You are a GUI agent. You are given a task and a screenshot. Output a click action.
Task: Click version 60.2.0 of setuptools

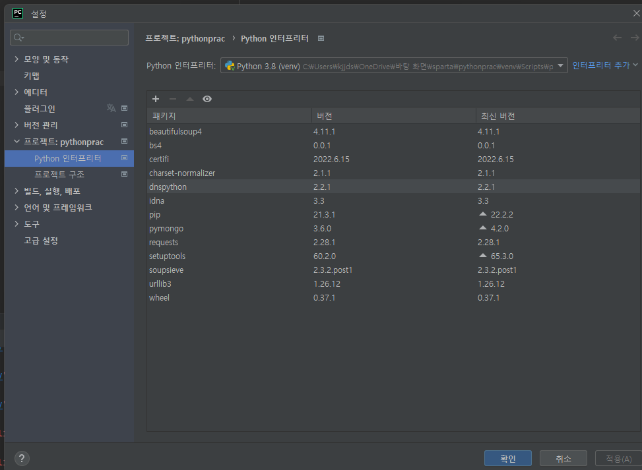coord(324,256)
